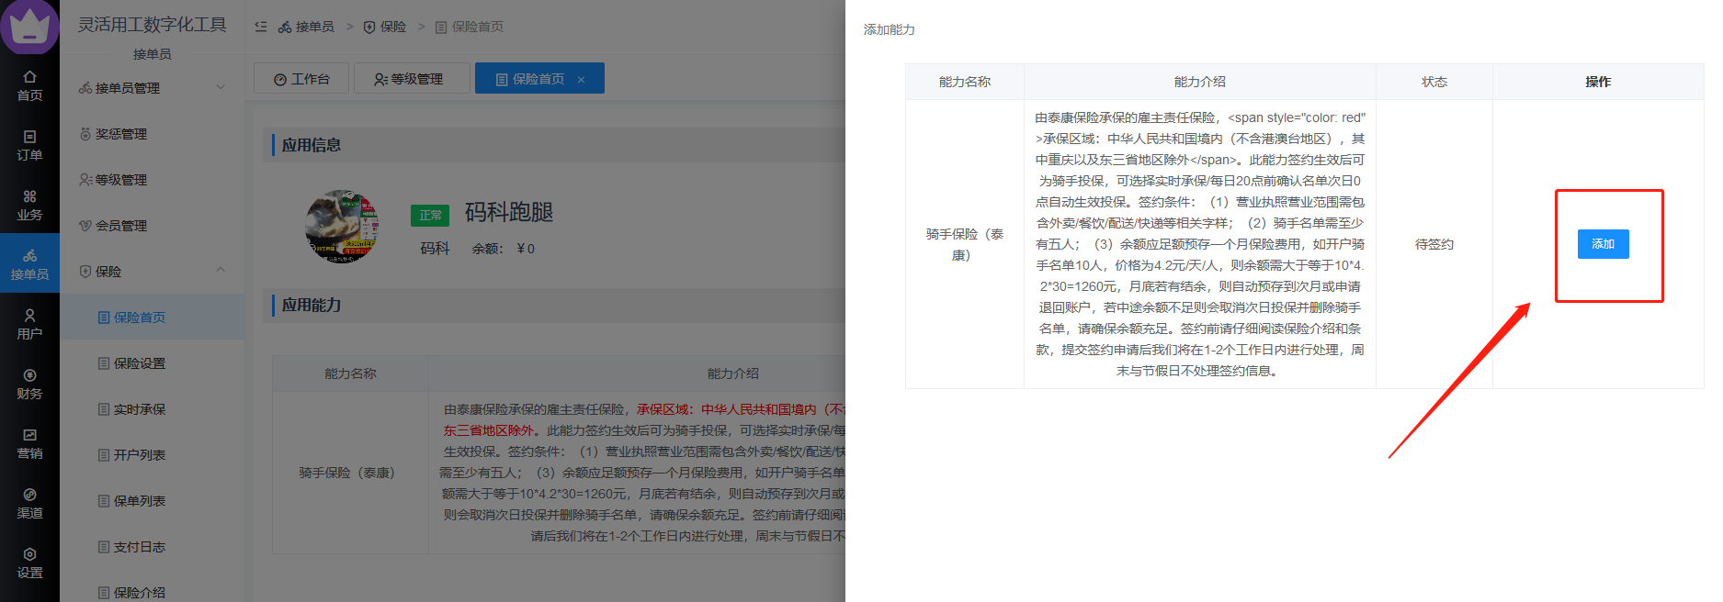Image resolution: width=1723 pixels, height=602 pixels.
Task: Click 保险首页 in the breadcrumb
Action: point(470,27)
